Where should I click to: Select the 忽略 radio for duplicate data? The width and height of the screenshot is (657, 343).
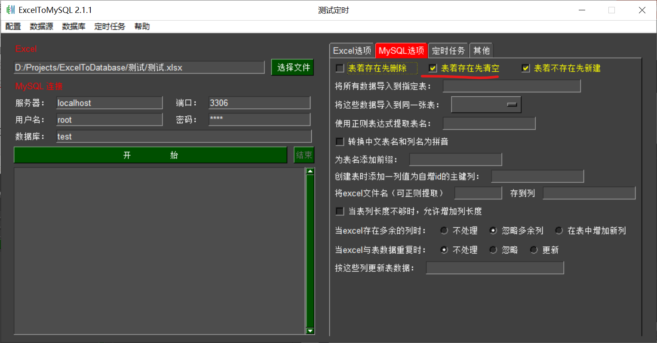pos(493,250)
